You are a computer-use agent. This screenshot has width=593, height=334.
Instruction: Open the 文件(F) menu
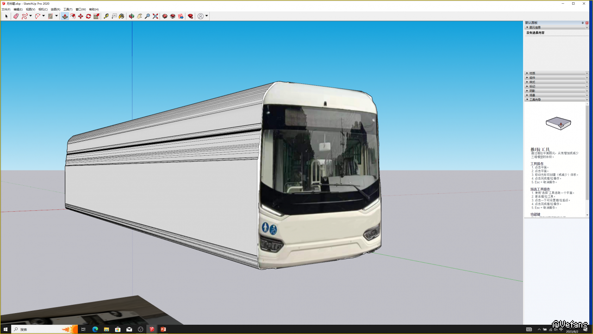click(6, 9)
